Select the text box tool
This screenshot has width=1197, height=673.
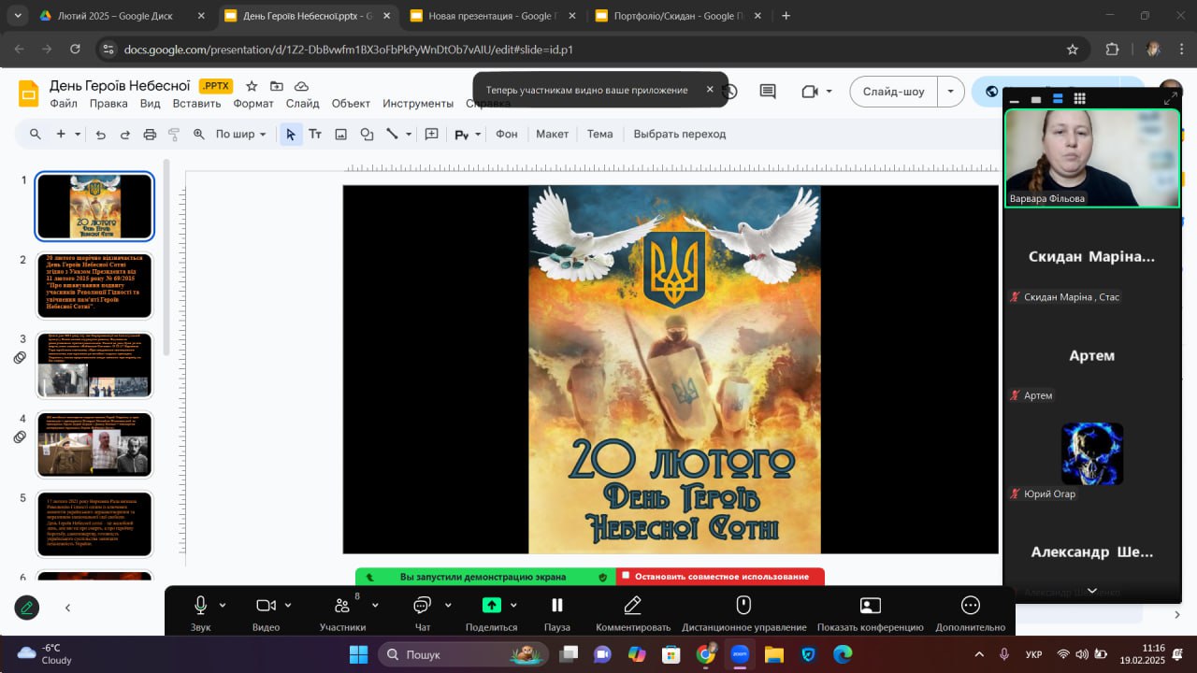(x=315, y=135)
